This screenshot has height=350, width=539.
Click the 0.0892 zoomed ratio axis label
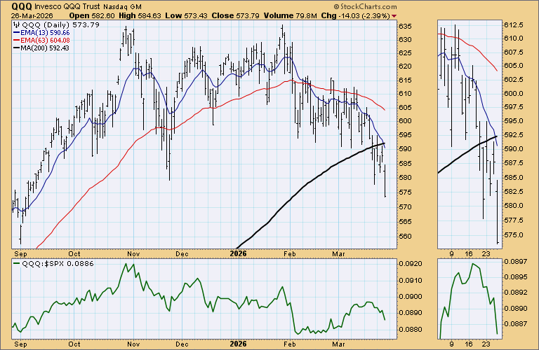coord(516,293)
